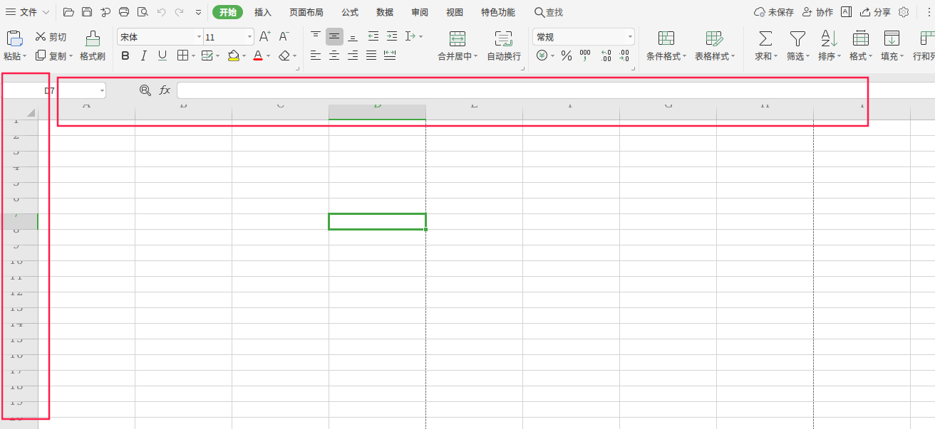Image resolution: width=935 pixels, height=429 pixels.
Task: Click the Fill color bucket icon
Action: pos(234,55)
